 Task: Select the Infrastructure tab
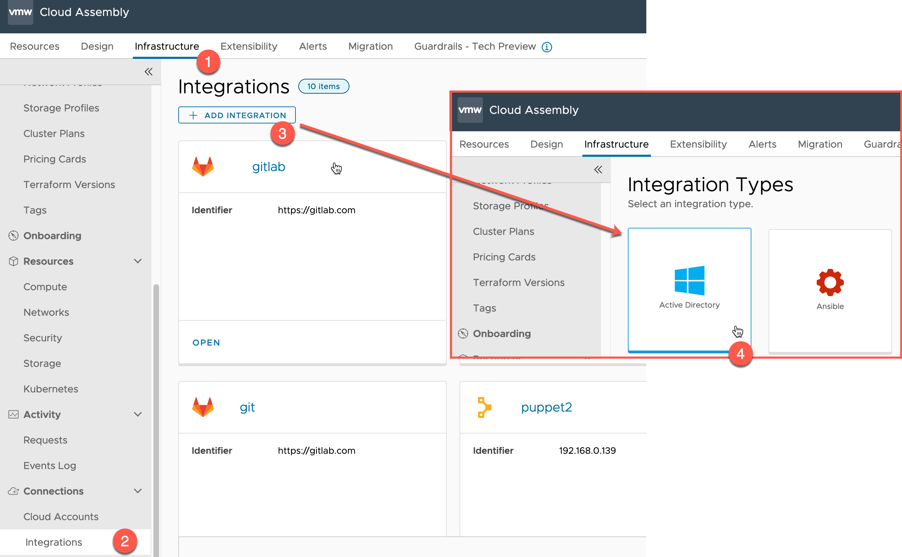167,46
